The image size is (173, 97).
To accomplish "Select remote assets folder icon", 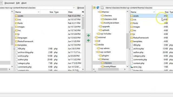I will (132, 16).
